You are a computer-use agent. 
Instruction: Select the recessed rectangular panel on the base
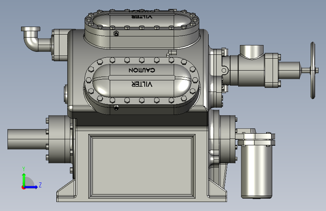click(x=142, y=166)
